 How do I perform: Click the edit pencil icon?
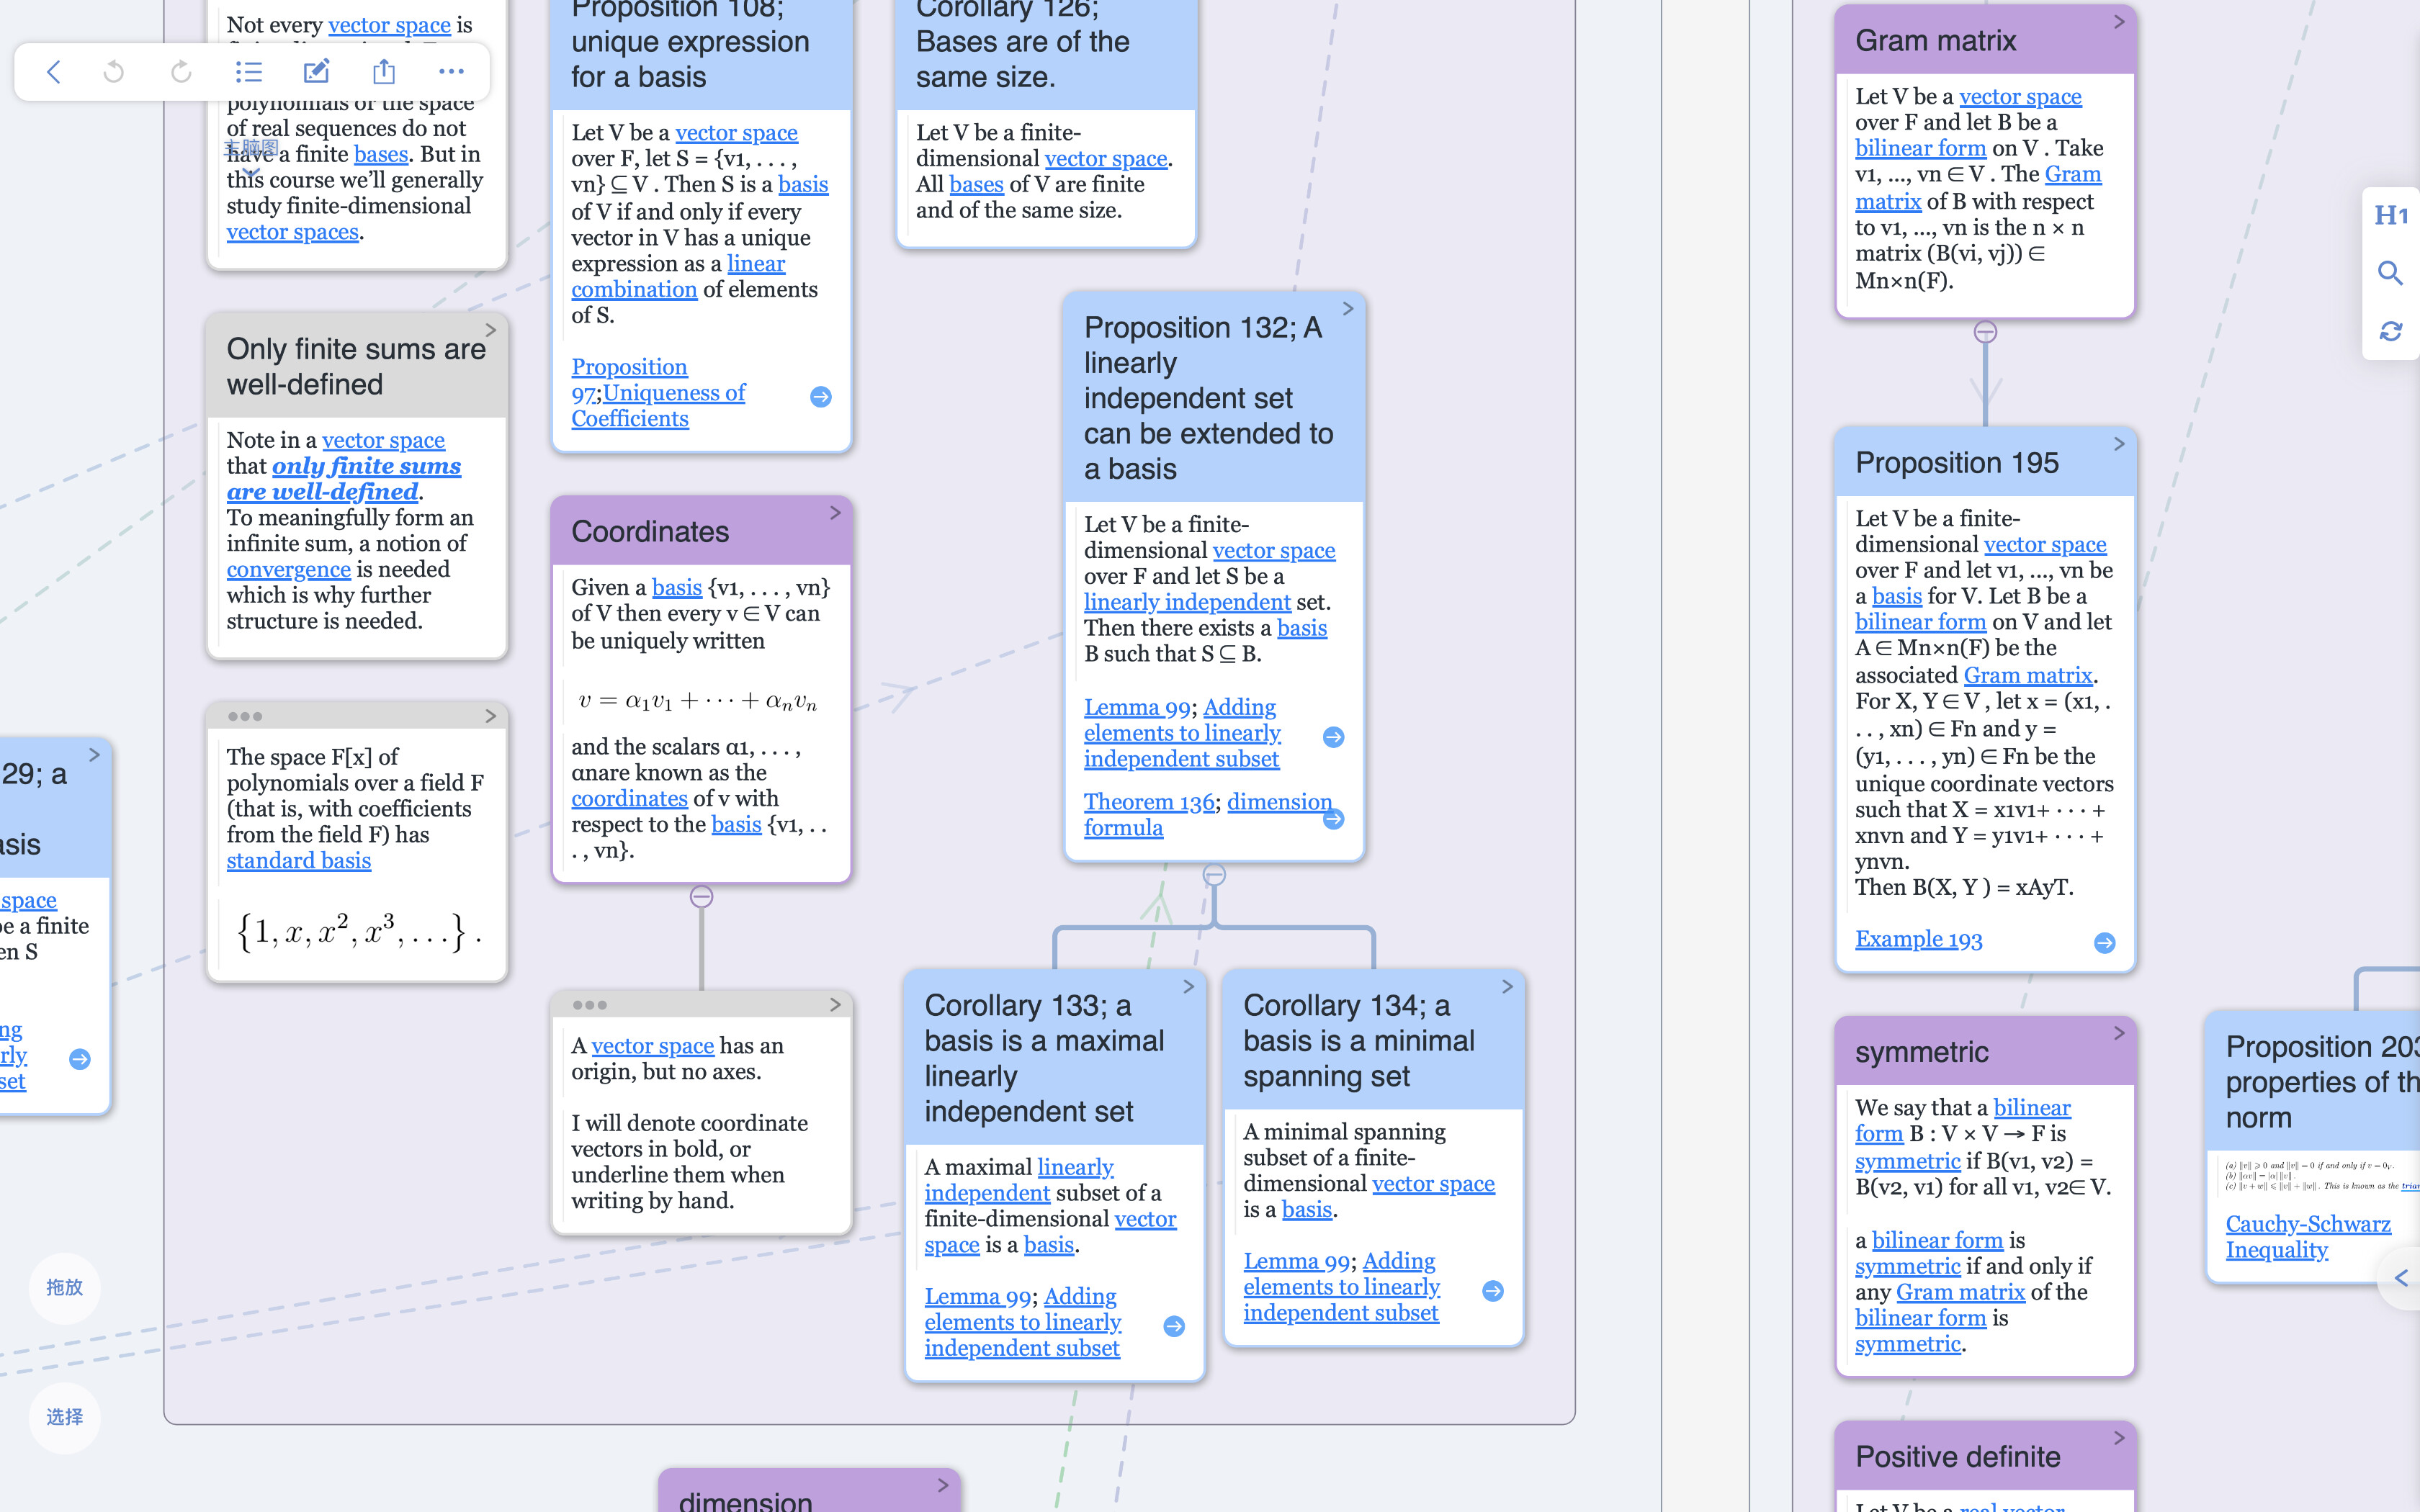tap(316, 72)
